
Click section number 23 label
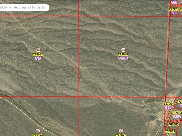tap(38, 131)
